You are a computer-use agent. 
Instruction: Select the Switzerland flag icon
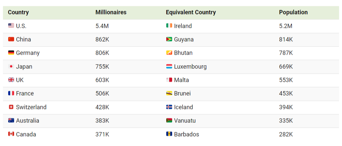11,107
